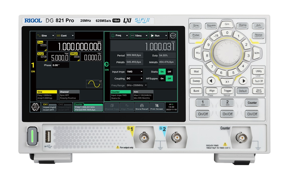Screen dimensions: 301x184
Task: Open the green Counter info tab
Action: coord(121,95)
